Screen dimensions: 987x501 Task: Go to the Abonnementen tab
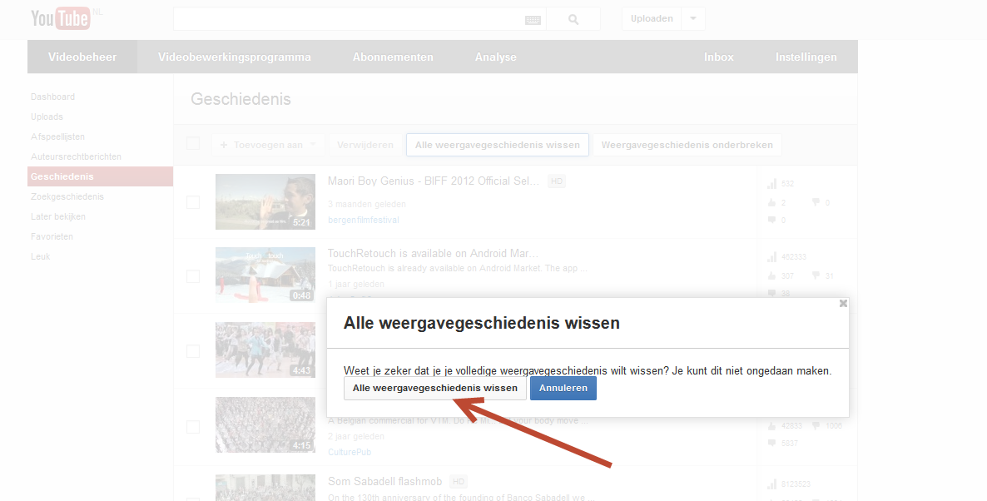coord(393,57)
